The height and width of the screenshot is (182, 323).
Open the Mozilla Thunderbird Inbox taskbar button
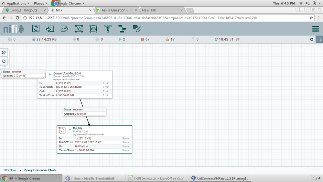pyautogui.click(x=92, y=178)
